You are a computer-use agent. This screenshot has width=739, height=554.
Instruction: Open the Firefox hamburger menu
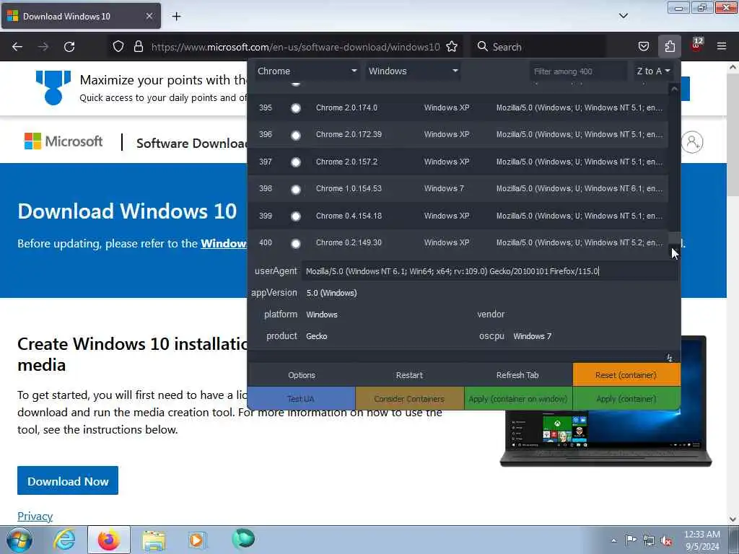click(x=722, y=47)
